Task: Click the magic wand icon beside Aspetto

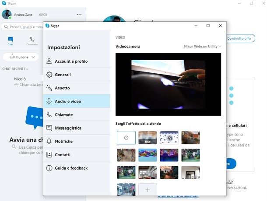Action: [49, 88]
